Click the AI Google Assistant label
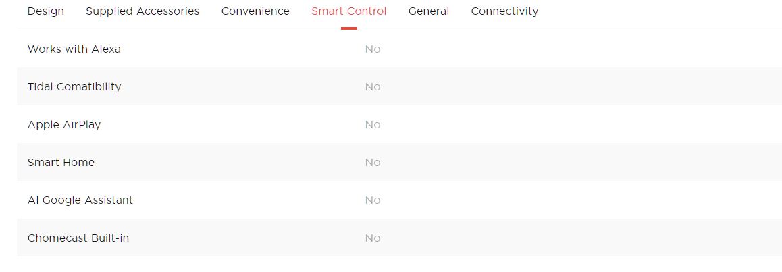Viewport: 782px width, 272px height. [80, 200]
